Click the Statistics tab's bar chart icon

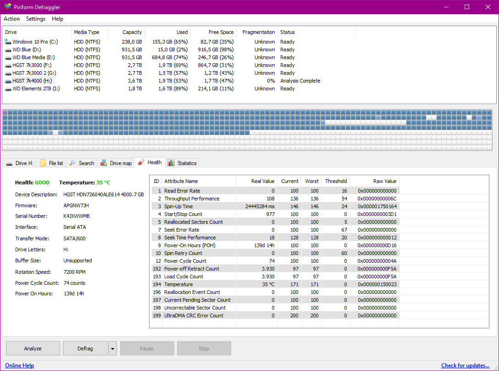pyautogui.click(x=171, y=163)
